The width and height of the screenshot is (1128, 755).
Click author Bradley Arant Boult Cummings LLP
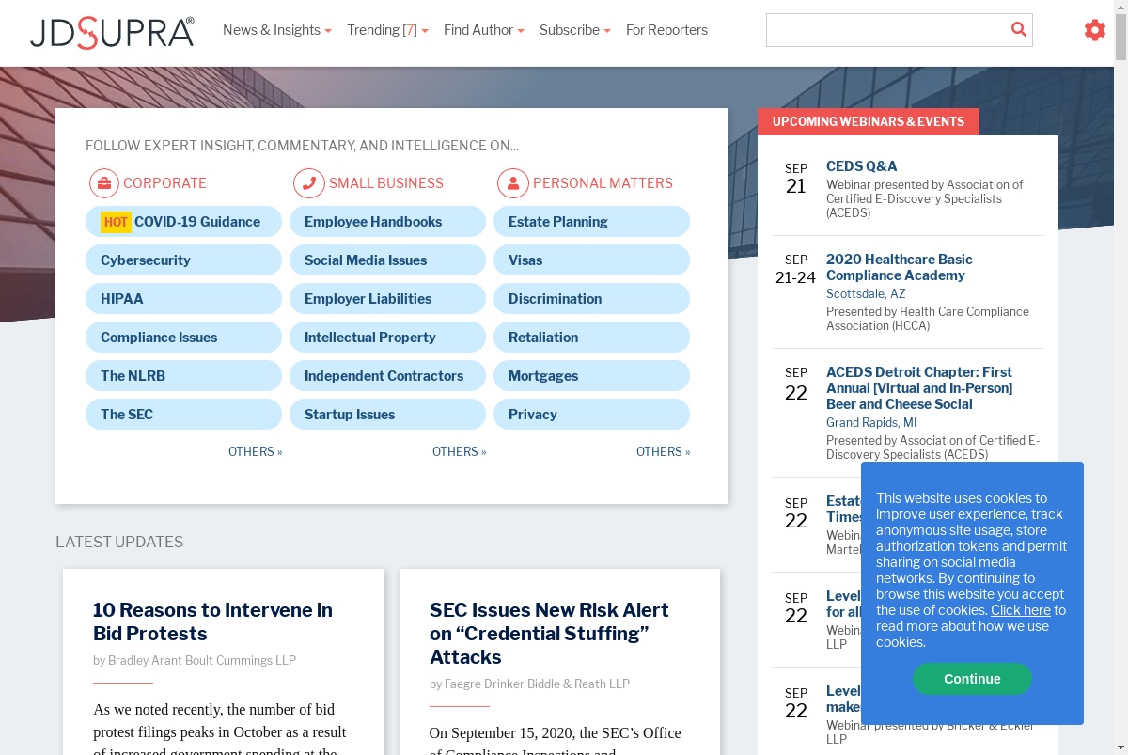(x=202, y=661)
